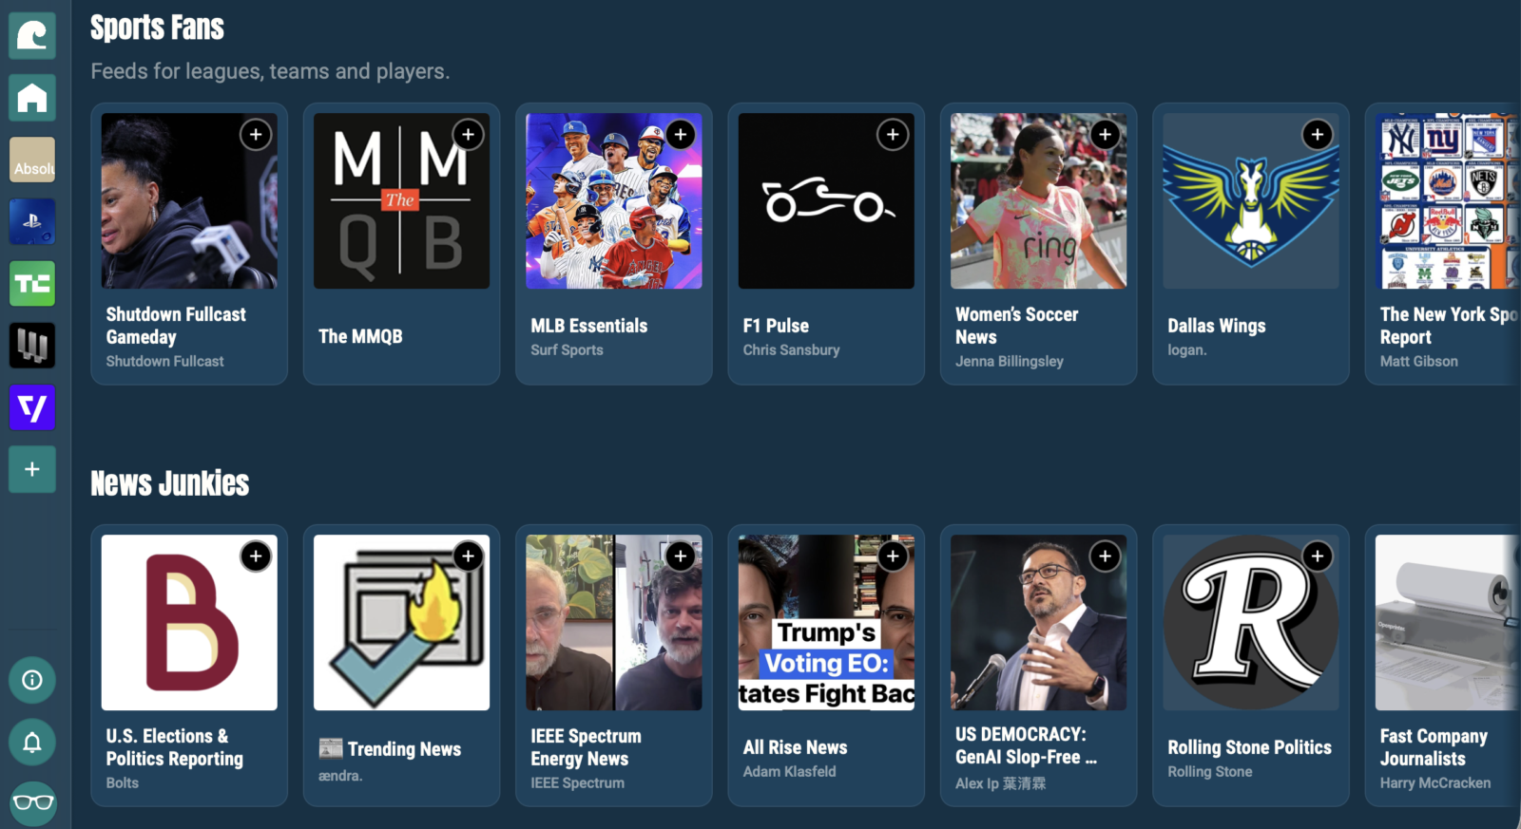Open IEEE Spectrum Energy News card
The width and height of the screenshot is (1521, 829).
(614, 666)
